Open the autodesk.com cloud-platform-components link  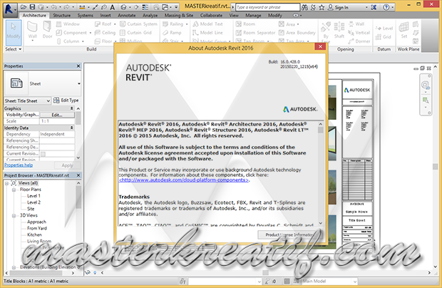pos(184,180)
